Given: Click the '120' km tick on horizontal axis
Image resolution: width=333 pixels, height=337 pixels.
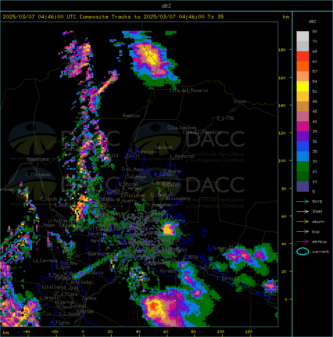Looking at the screenshot, I should click(249, 332).
